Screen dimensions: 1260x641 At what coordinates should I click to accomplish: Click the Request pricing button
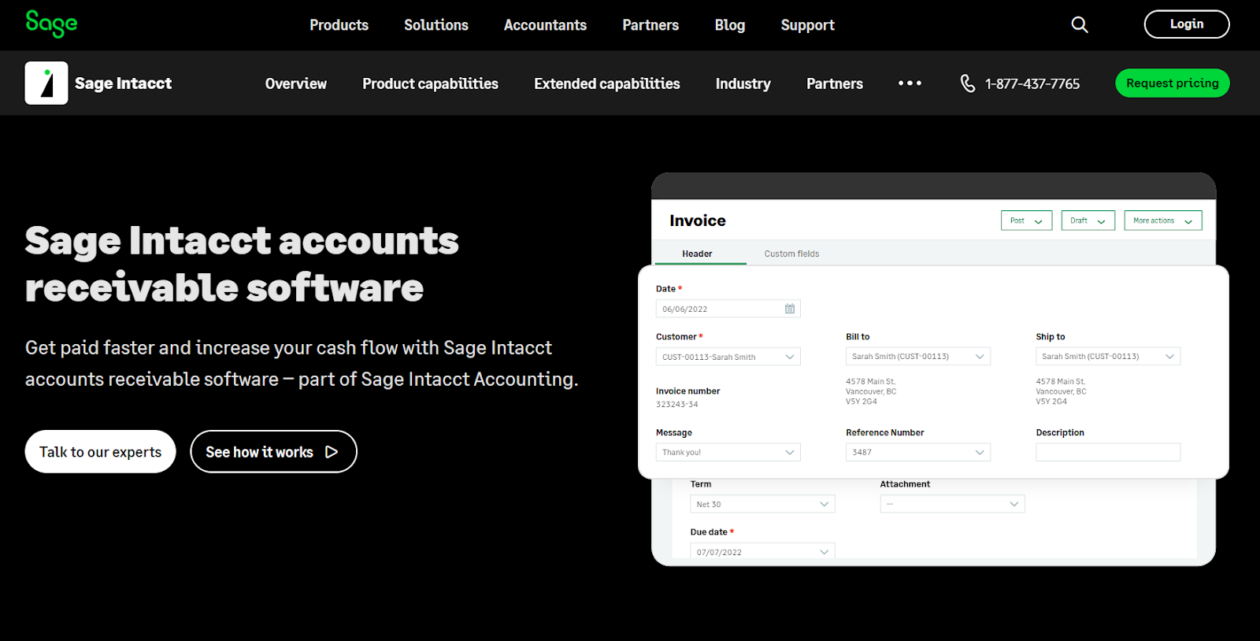[x=1173, y=83]
